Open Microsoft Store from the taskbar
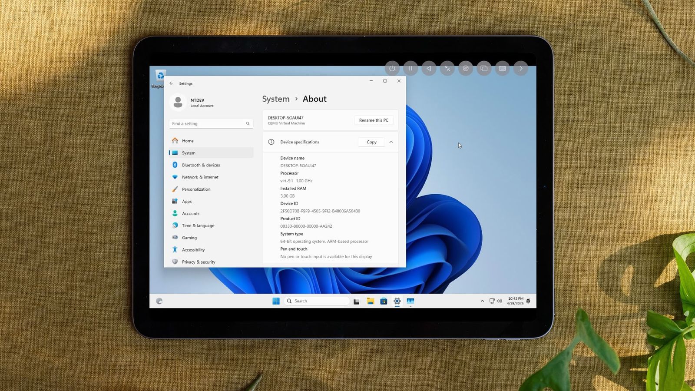This screenshot has height=391, width=695. (384, 301)
